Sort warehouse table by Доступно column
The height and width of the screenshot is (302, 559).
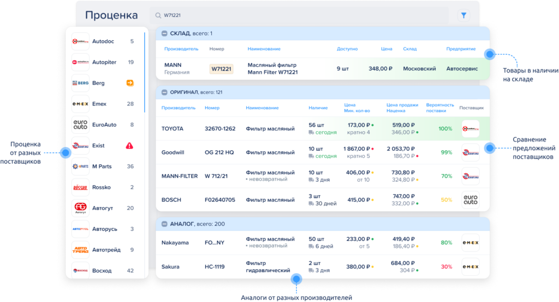[347, 49]
